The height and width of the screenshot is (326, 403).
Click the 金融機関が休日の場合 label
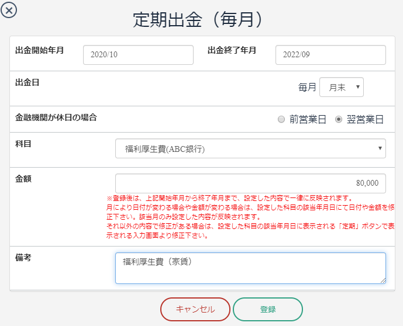coord(56,117)
